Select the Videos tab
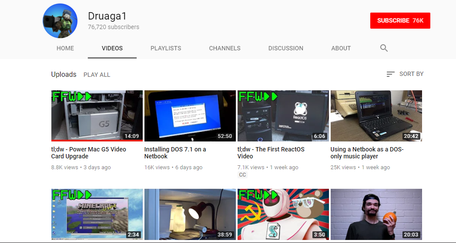 coord(112,49)
